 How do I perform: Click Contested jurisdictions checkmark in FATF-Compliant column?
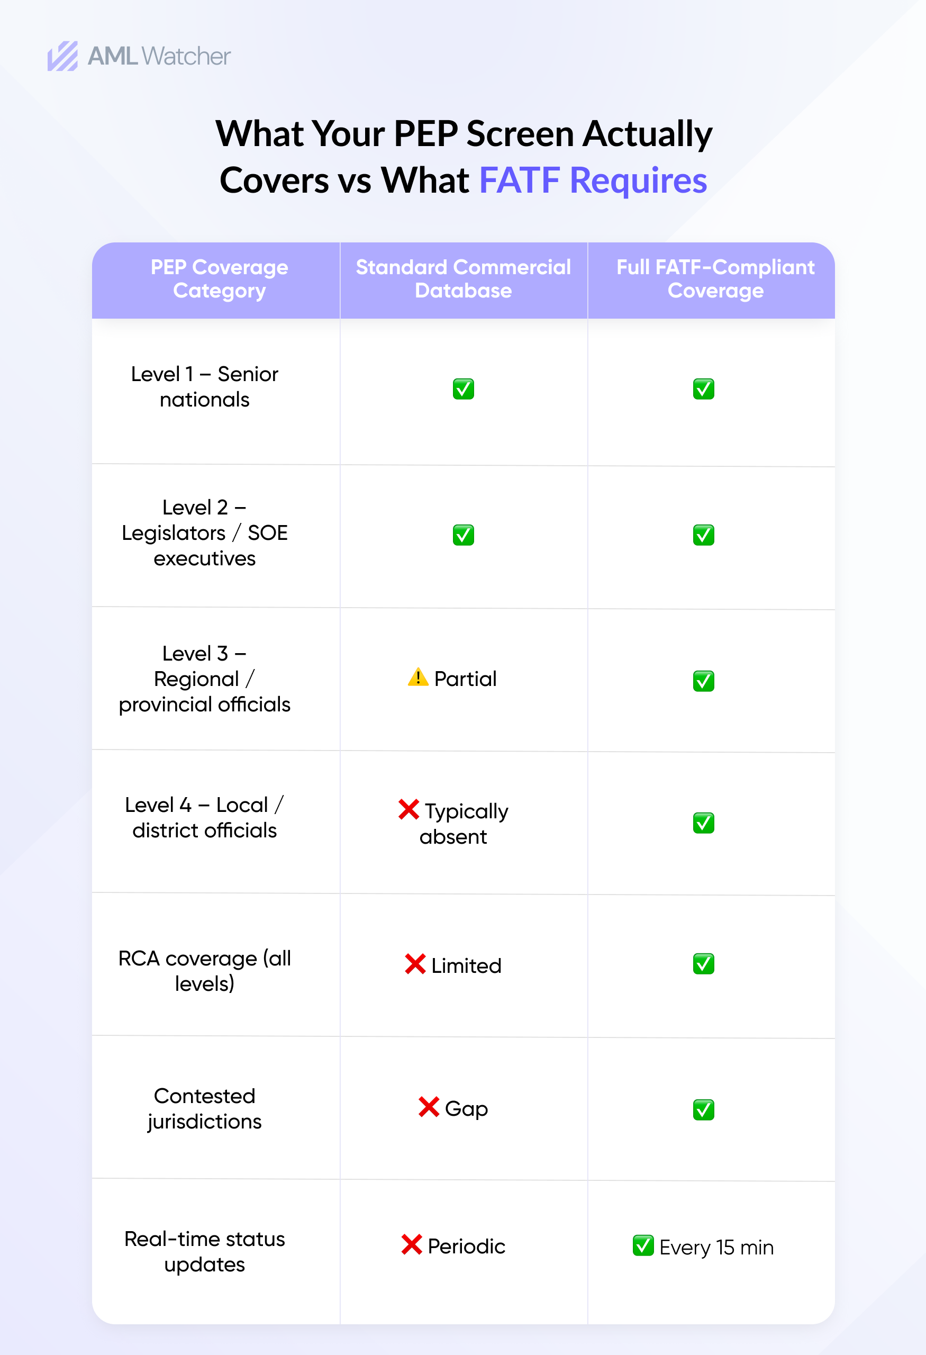(x=703, y=1109)
